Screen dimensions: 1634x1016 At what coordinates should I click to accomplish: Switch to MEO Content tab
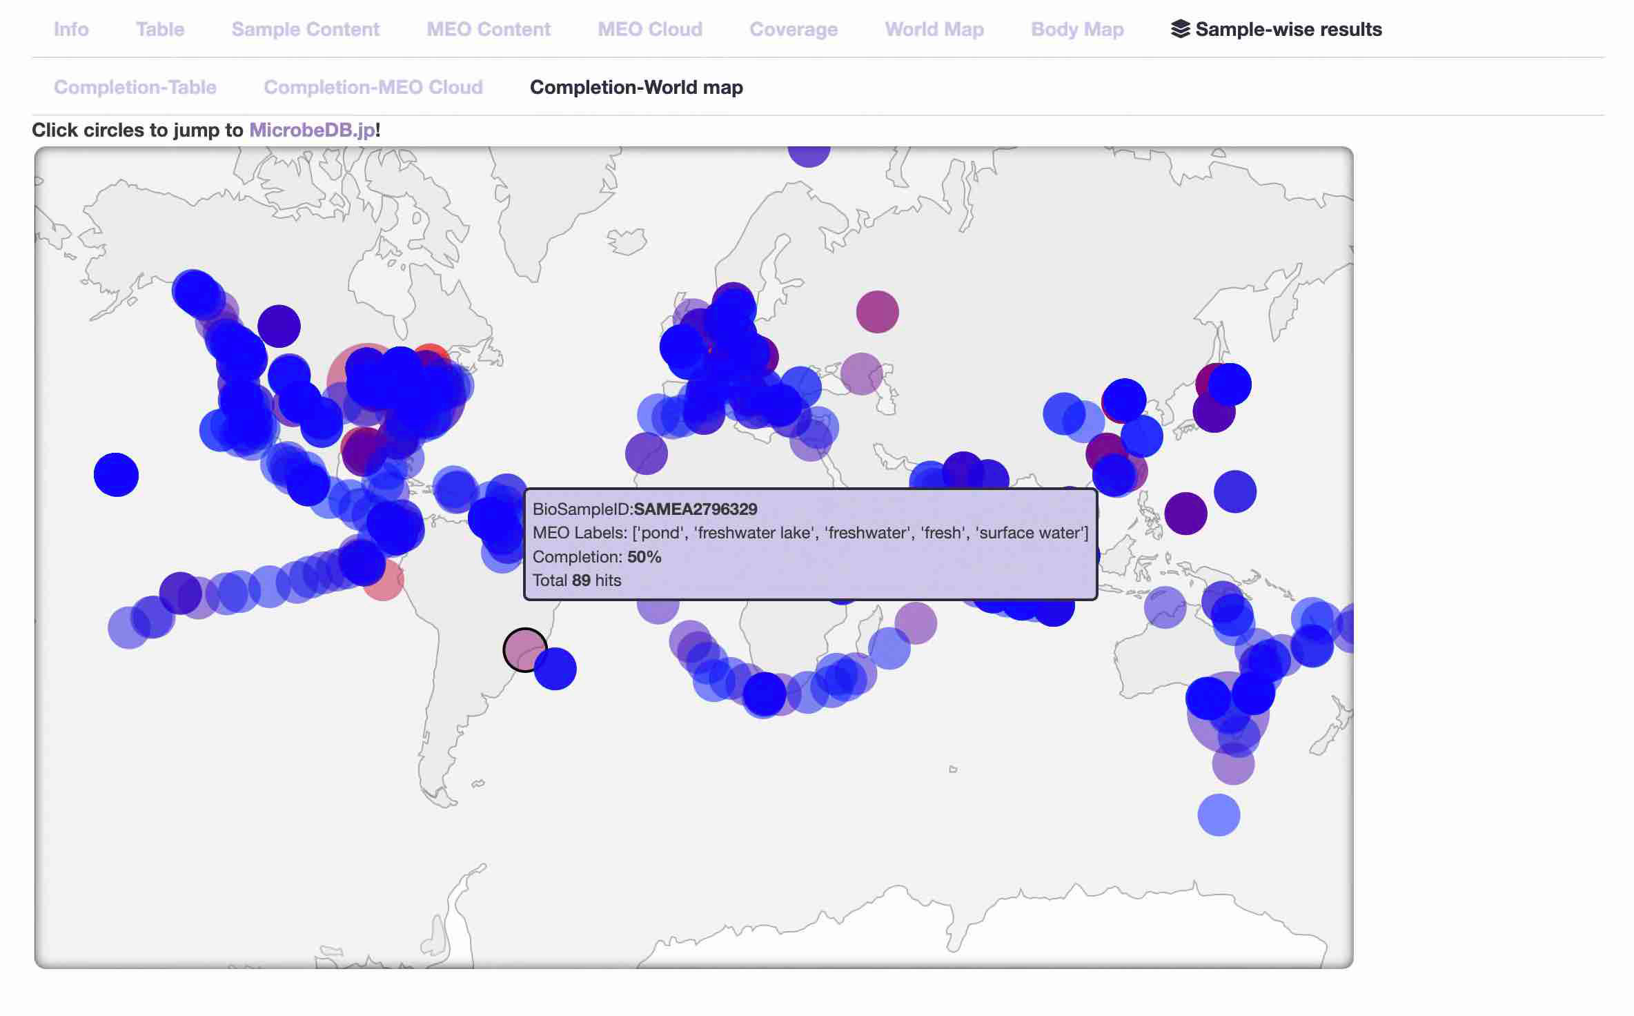[488, 29]
